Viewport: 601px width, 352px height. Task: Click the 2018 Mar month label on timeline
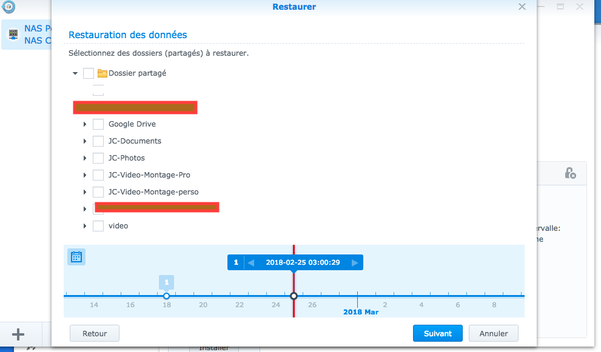(x=361, y=312)
